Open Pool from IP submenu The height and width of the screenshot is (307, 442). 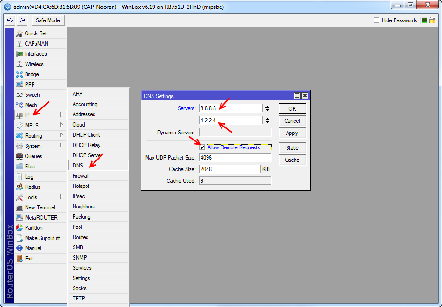click(x=98, y=227)
